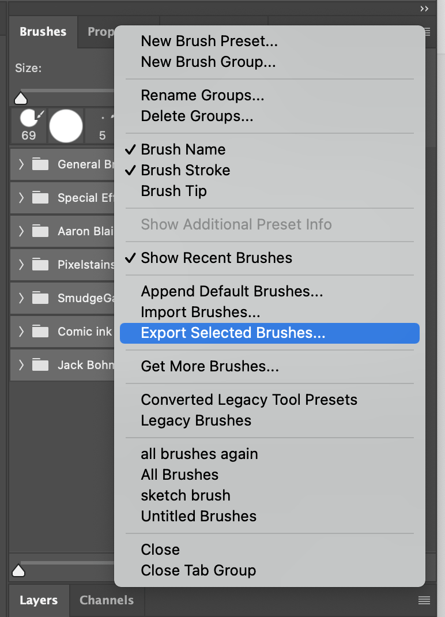Click the General Brushes folder icon
This screenshot has width=445, height=617.
tap(40, 164)
